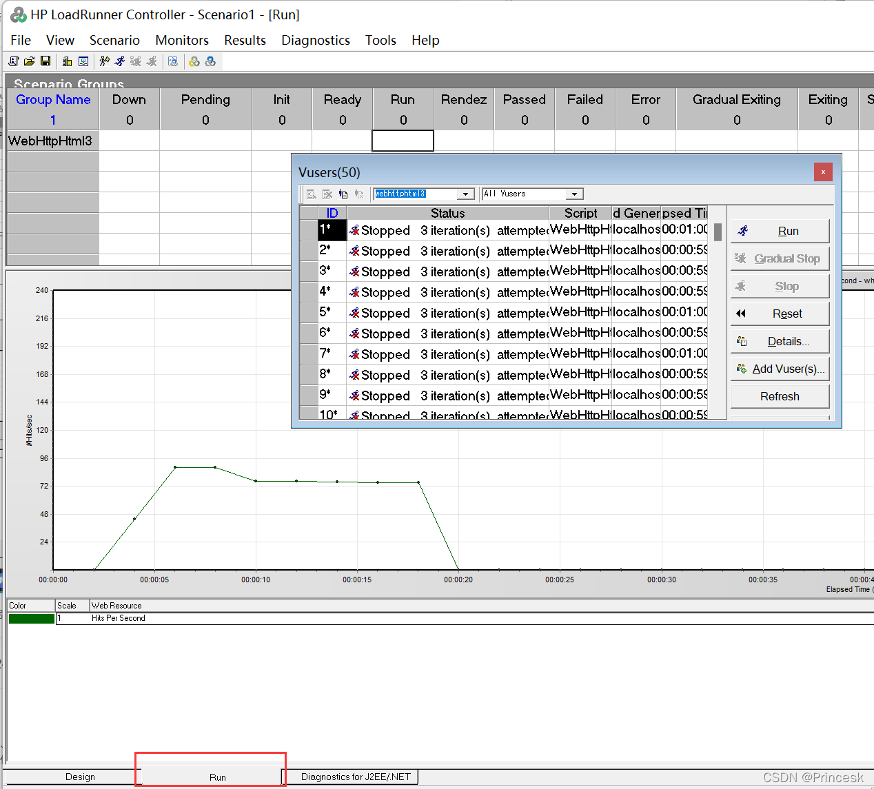Open the File menu
Viewport: 874px width, 789px height.
[x=21, y=40]
